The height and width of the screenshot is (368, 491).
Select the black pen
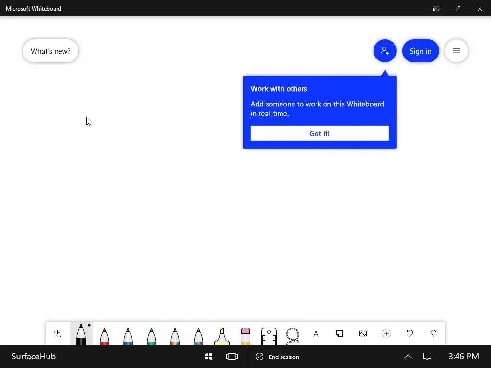pos(81,333)
